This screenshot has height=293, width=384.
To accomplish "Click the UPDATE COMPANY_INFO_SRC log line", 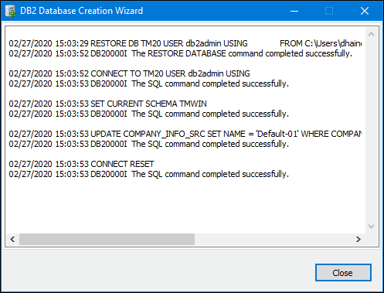I will tap(185, 134).
